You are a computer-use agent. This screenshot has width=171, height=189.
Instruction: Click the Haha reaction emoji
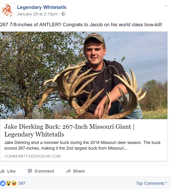[14, 183]
